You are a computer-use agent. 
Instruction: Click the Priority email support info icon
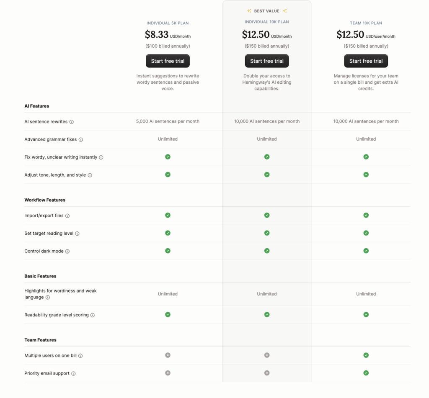(x=74, y=373)
